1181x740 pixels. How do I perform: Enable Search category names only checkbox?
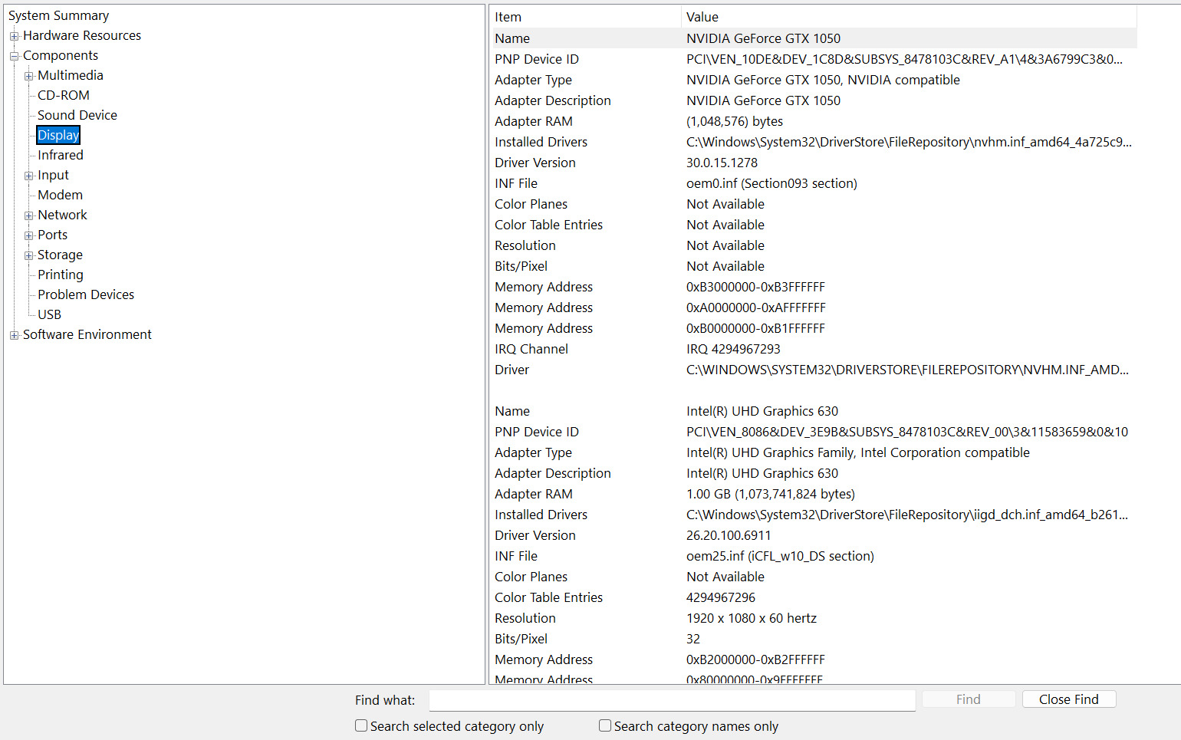605,725
